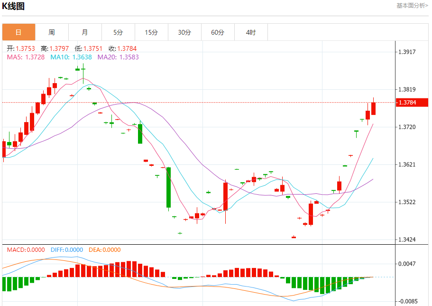
Task: Click the 1.3720 price axis label
Action: pyautogui.click(x=407, y=127)
